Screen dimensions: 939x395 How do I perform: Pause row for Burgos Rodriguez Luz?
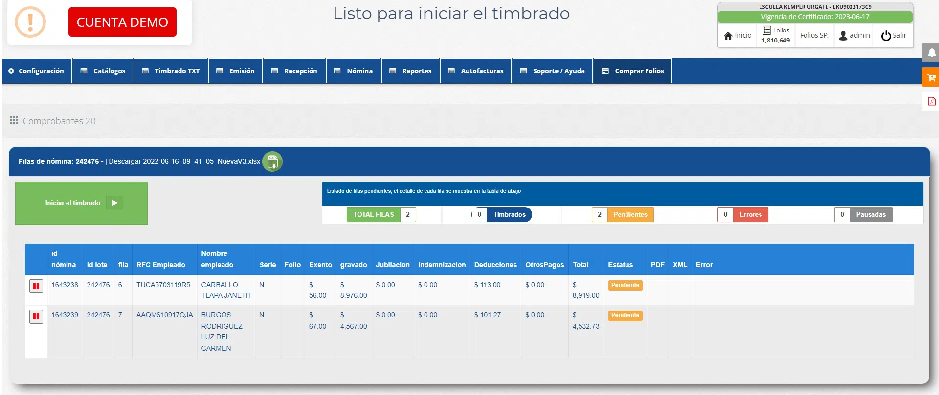(x=36, y=316)
